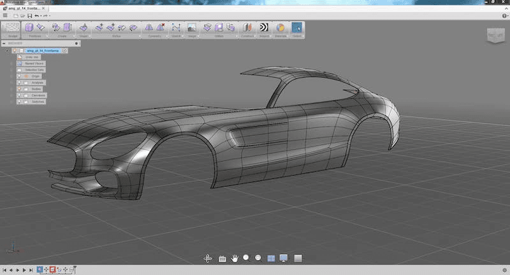Select the Symmetry mirror tool icon
Viewport: 510px width, 275px height.
click(148, 28)
